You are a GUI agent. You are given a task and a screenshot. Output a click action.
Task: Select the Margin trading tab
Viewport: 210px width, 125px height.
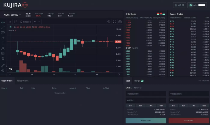(139, 81)
